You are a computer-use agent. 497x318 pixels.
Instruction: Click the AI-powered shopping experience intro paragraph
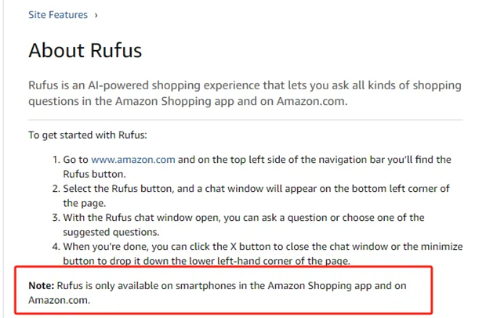(245, 93)
